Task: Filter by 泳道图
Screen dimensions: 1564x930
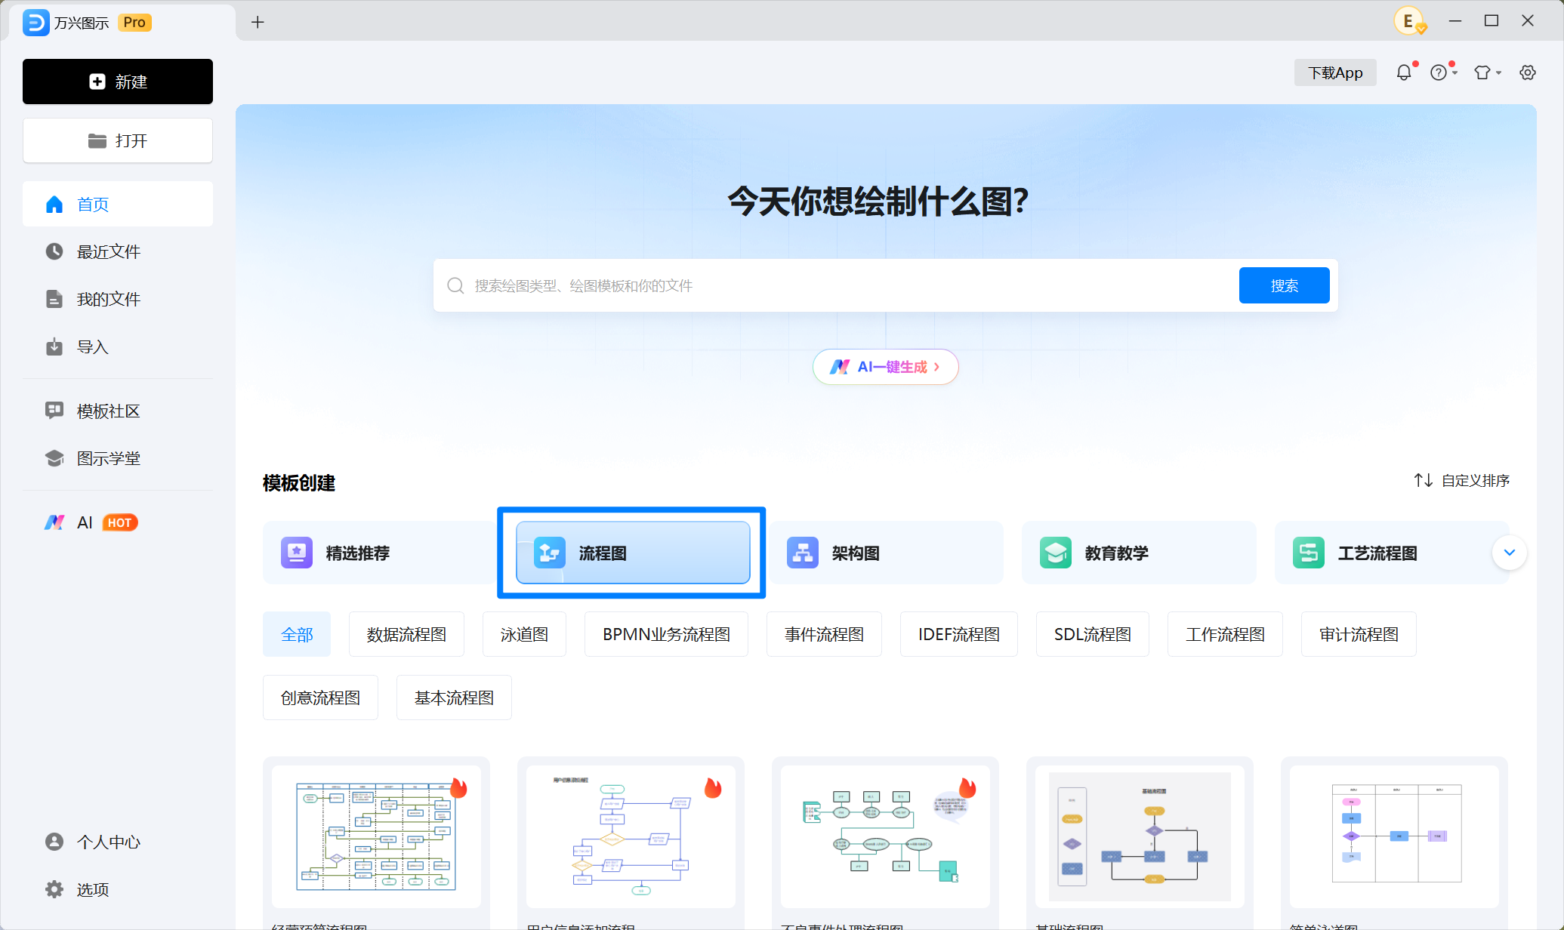Action: (524, 634)
